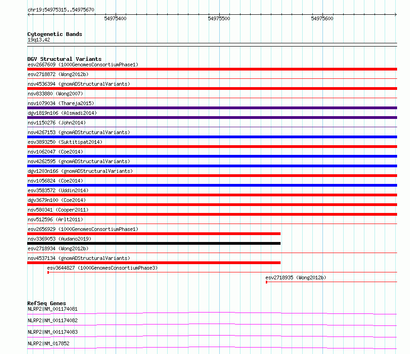This screenshot has width=410, height=354.
Task: Open esv2718934 (Wong2012b) label
Action: pyautogui.click(x=58, y=248)
